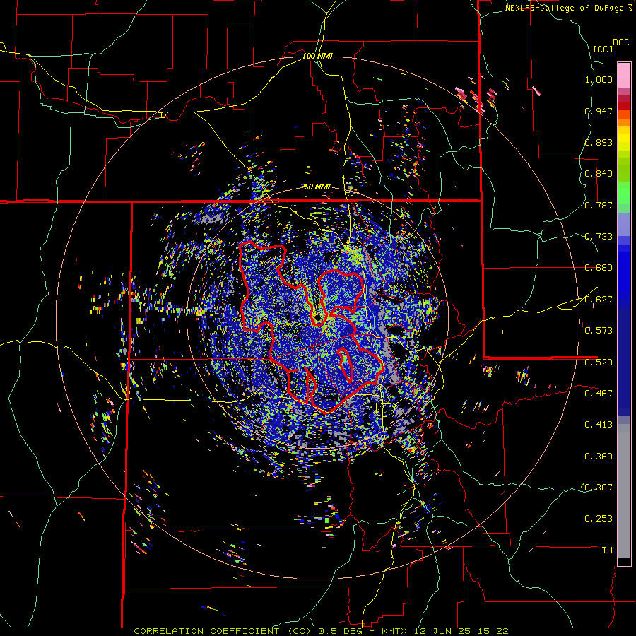Image resolution: width=636 pixels, height=636 pixels.
Task: Click the 50 NMI range ring label
Action: (x=317, y=187)
